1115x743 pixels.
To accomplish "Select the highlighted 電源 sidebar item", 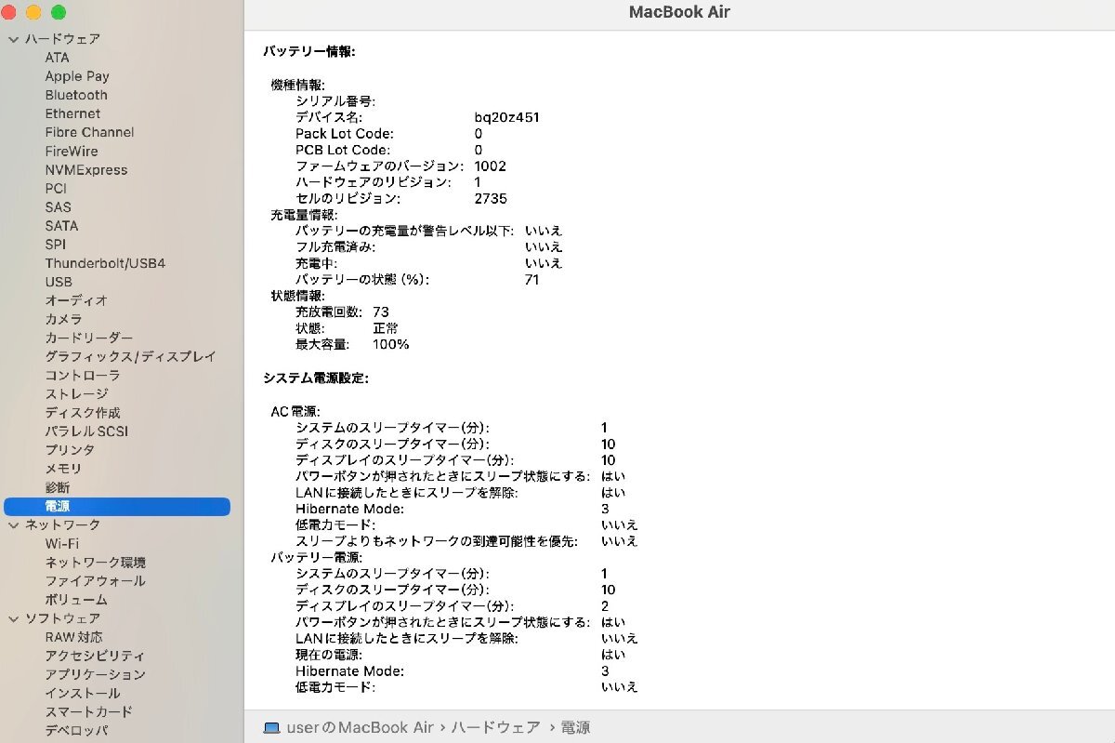I will [117, 507].
